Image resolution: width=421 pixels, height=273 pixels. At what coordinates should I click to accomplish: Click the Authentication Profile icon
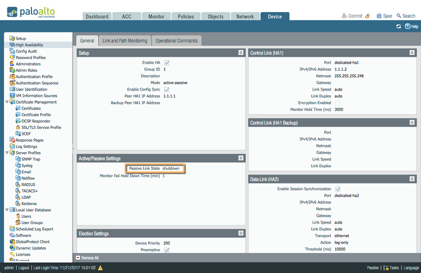tap(12, 76)
